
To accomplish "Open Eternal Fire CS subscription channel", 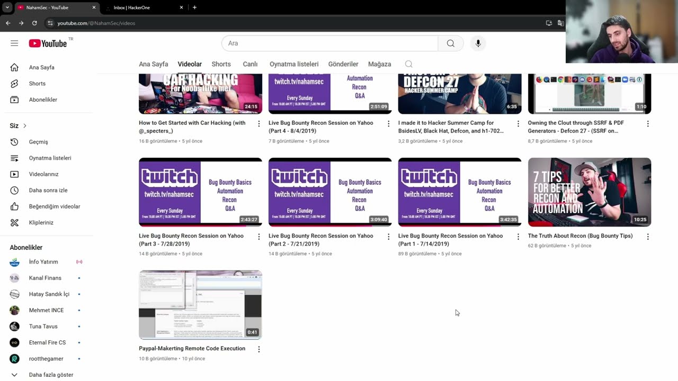I will (47, 342).
